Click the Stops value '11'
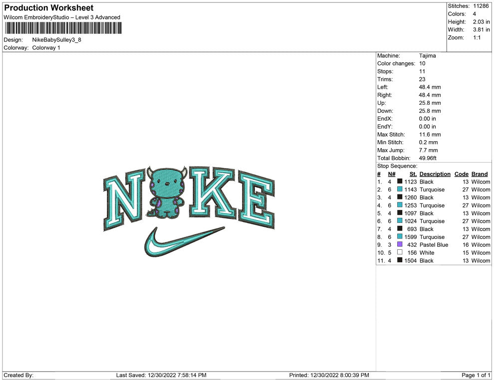 point(422,71)
